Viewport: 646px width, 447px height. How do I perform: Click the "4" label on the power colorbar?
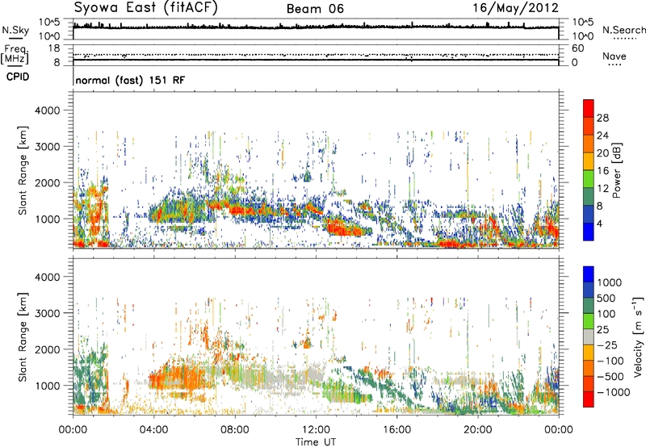[599, 223]
